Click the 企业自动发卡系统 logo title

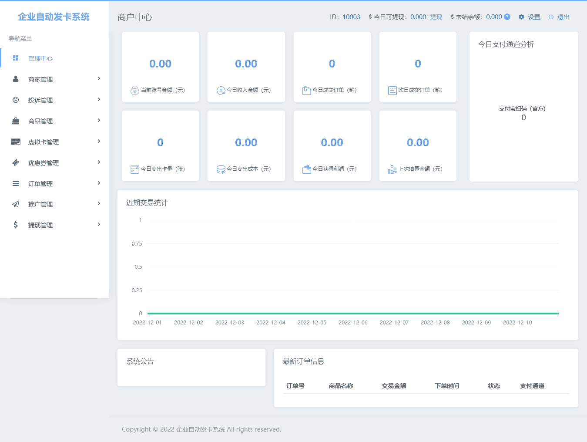pos(54,17)
